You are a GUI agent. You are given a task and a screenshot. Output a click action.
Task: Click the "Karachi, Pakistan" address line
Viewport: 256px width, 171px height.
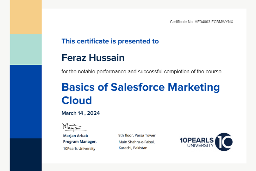133,148
